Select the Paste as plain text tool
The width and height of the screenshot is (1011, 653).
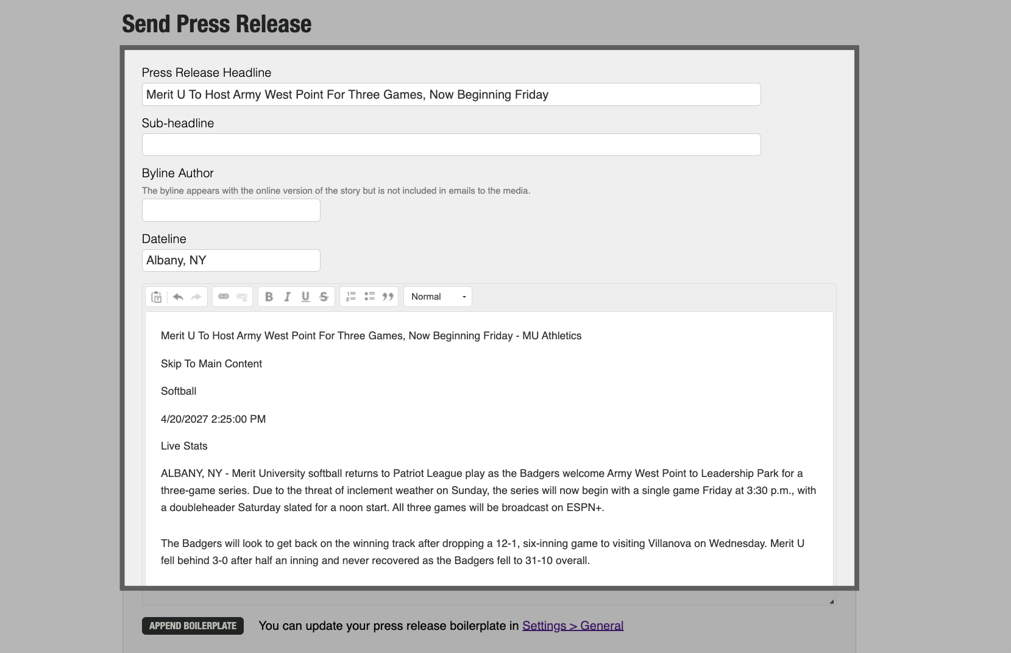point(157,297)
